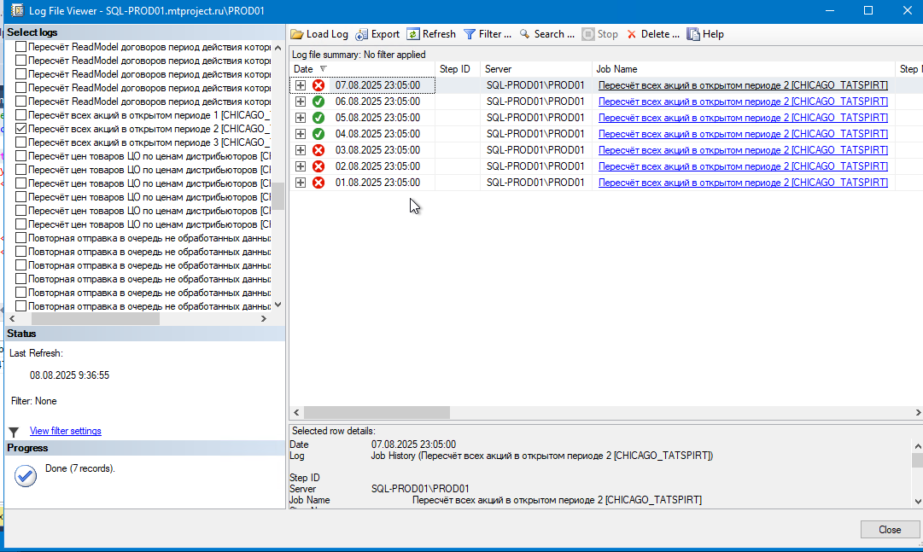The image size is (923, 552).
Task: Expand the 01.08.2025 23:05:00 log row
Action: pyautogui.click(x=301, y=183)
